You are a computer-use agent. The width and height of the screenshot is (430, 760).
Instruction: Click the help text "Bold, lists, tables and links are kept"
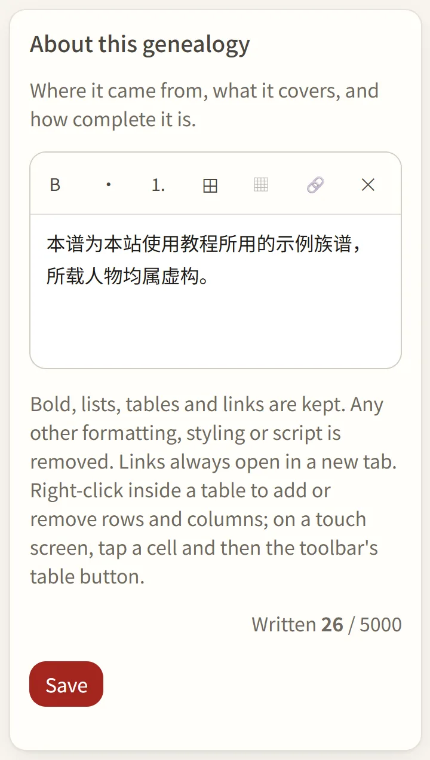click(188, 405)
